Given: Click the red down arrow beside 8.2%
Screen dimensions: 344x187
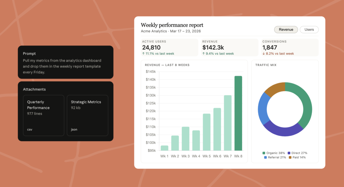Looking at the screenshot, I should [264, 53].
